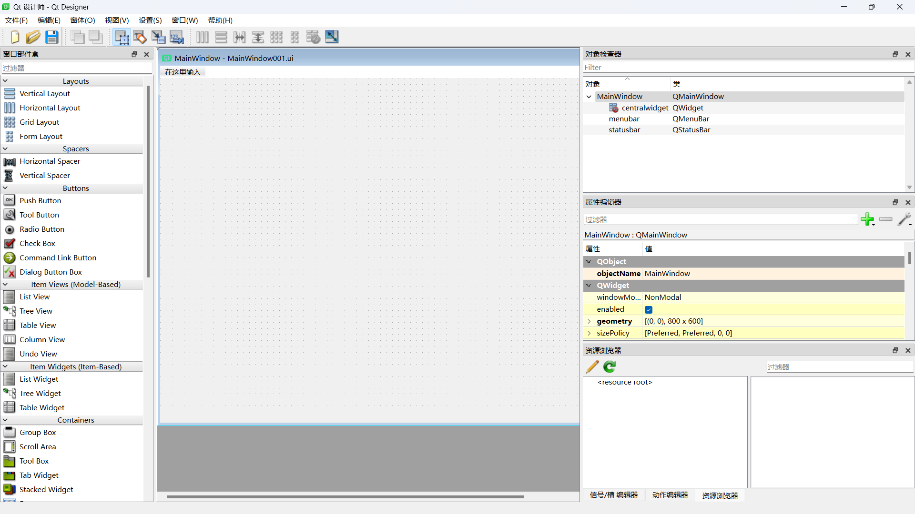This screenshot has width=915, height=514.
Task: Select the Edit Widgets mode icon
Action: click(122, 37)
